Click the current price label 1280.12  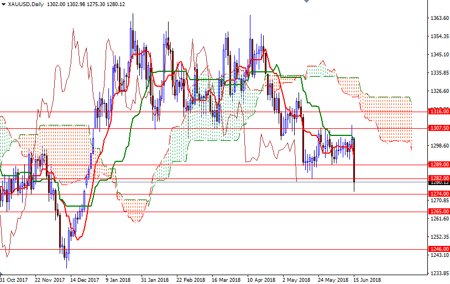[439, 183]
